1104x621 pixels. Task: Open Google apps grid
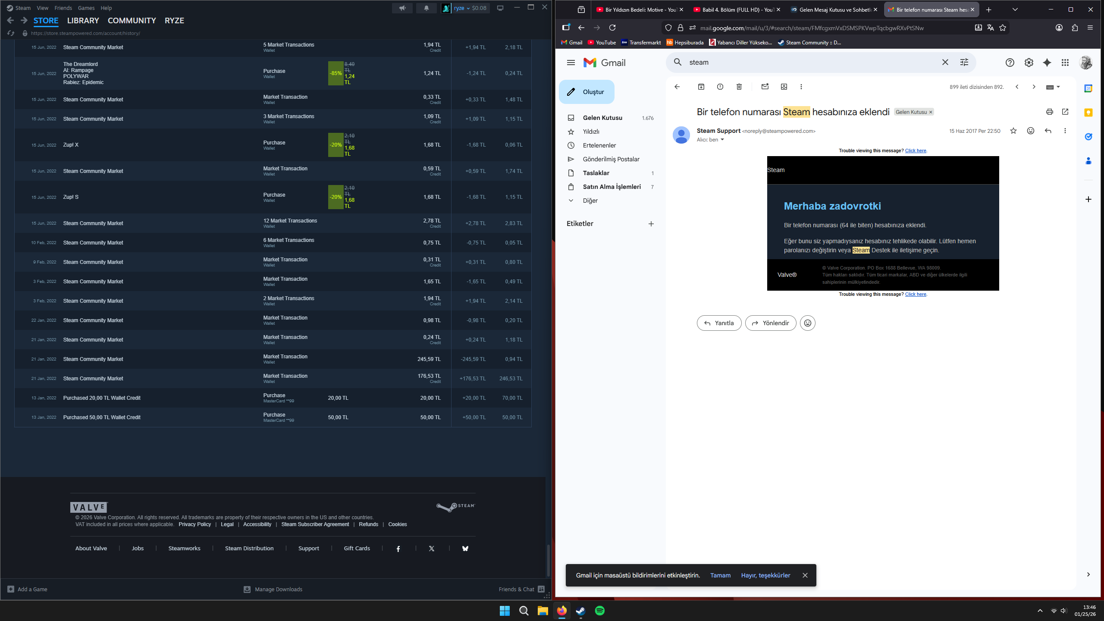click(1065, 63)
